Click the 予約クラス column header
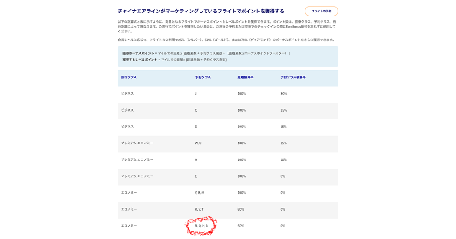 203,77
